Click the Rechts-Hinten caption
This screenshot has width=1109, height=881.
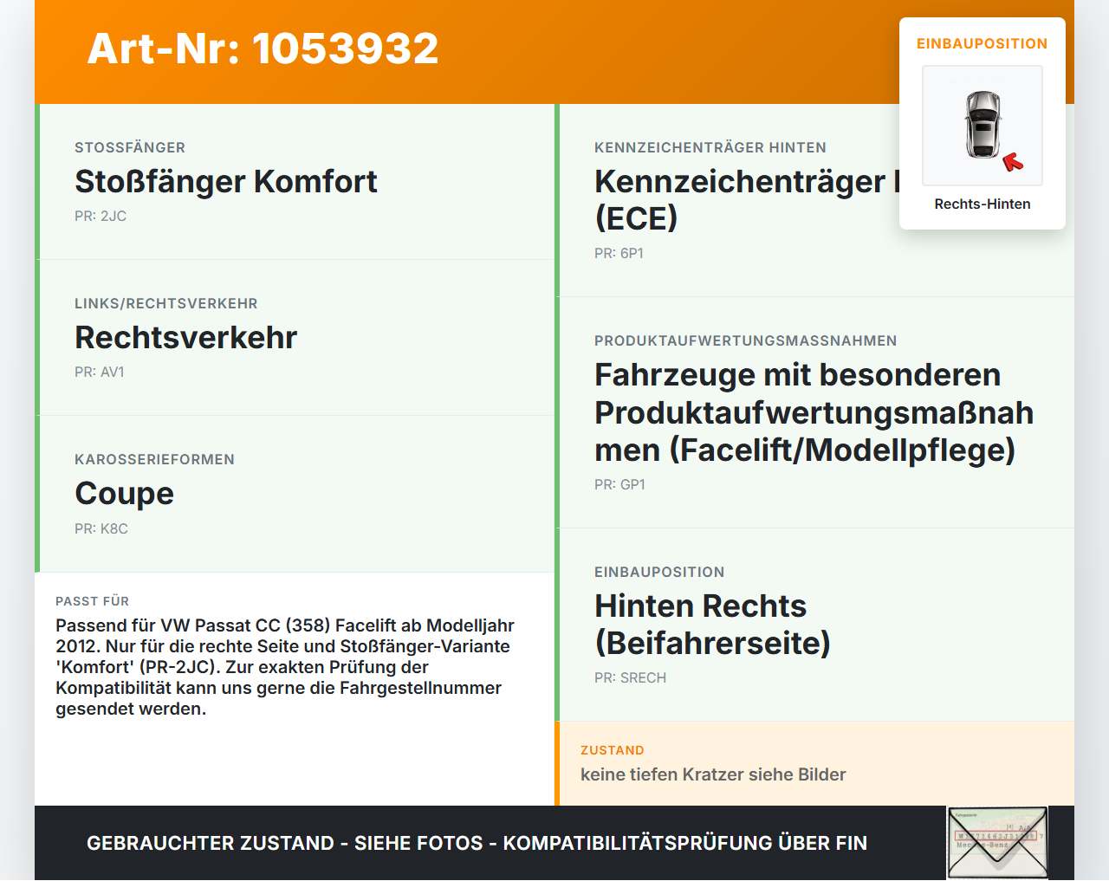tap(983, 204)
